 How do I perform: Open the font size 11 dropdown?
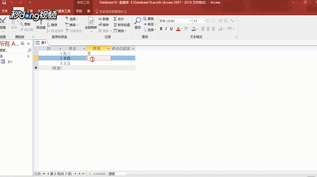pyautogui.click(x=204, y=21)
